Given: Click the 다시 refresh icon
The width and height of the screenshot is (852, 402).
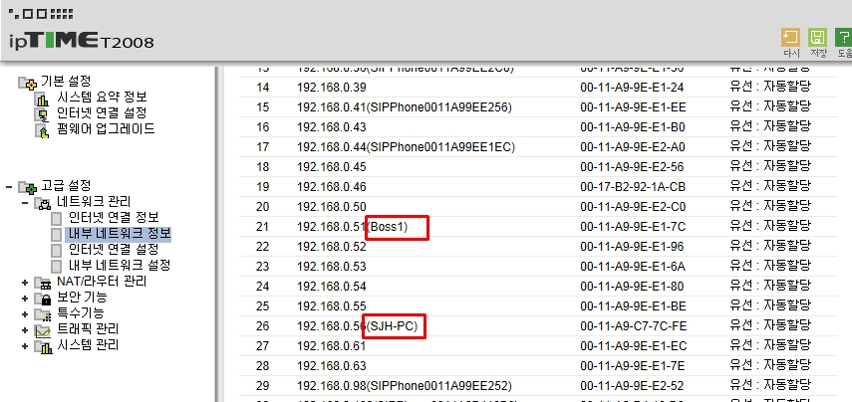Looking at the screenshot, I should 790,38.
